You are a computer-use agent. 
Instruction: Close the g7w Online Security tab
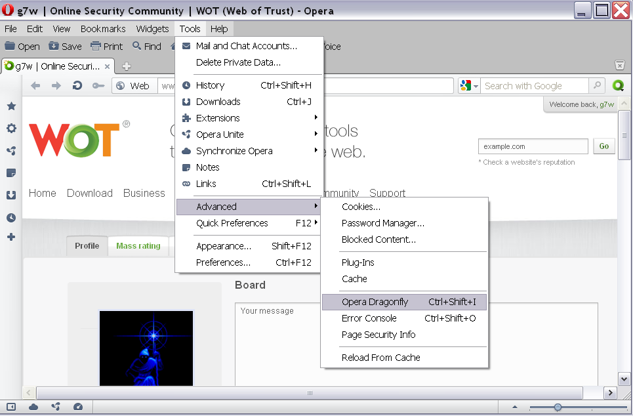click(x=107, y=67)
